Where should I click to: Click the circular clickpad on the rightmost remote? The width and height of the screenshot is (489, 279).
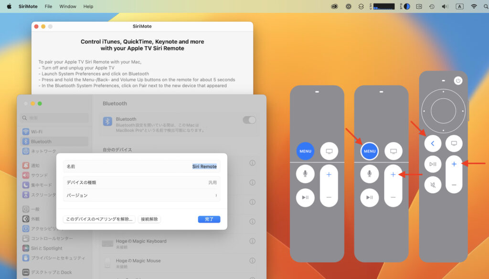[x=443, y=111]
